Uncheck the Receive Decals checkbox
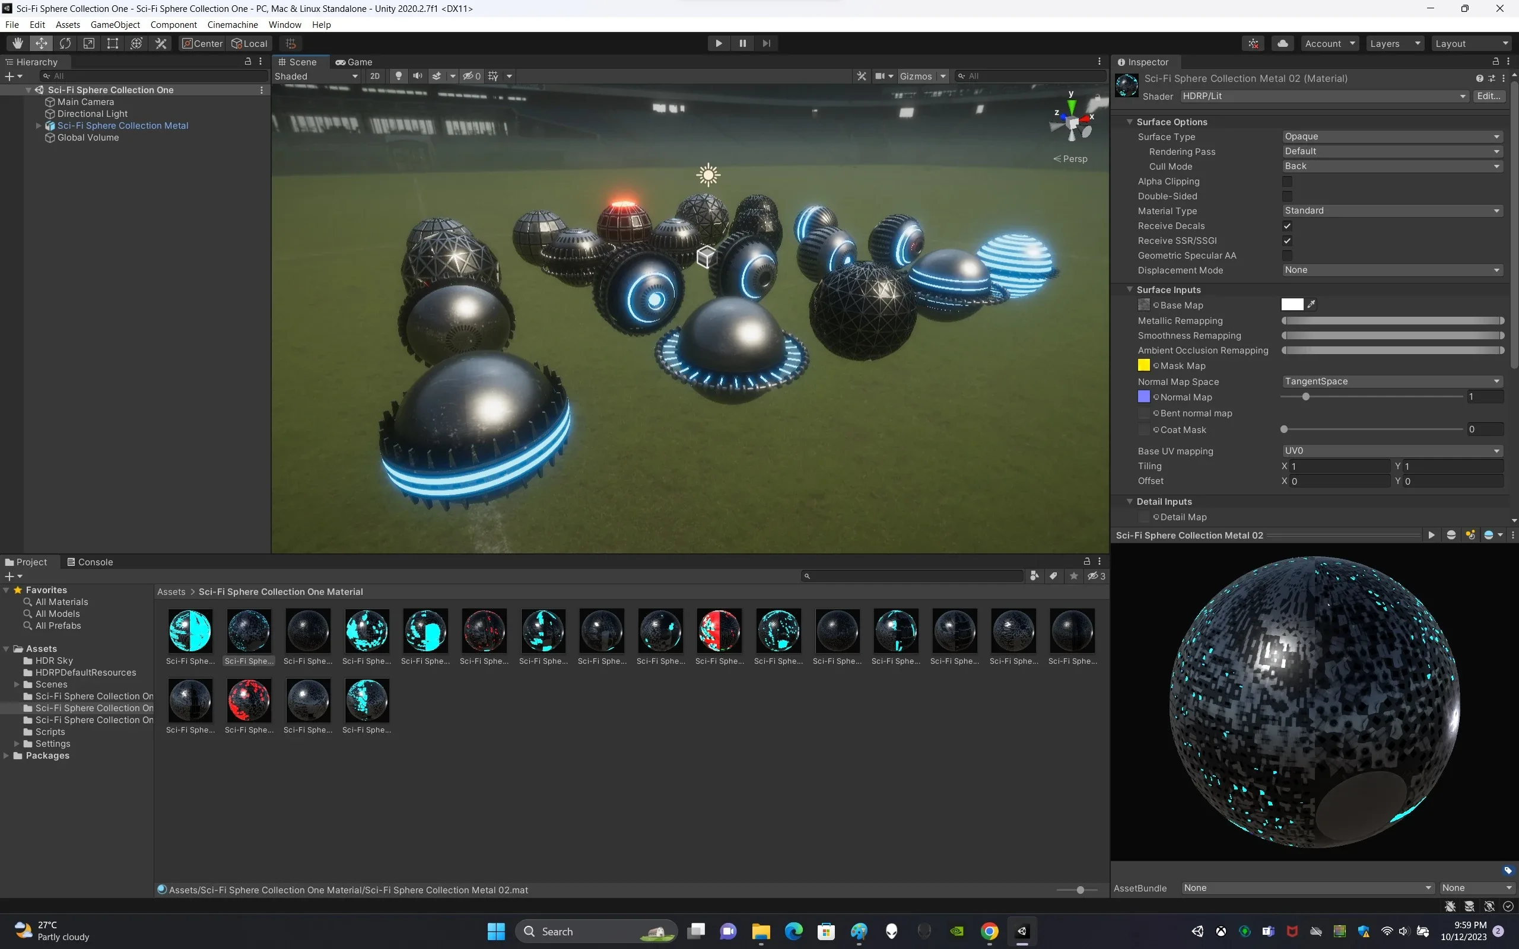Image resolution: width=1519 pixels, height=949 pixels. click(x=1287, y=226)
